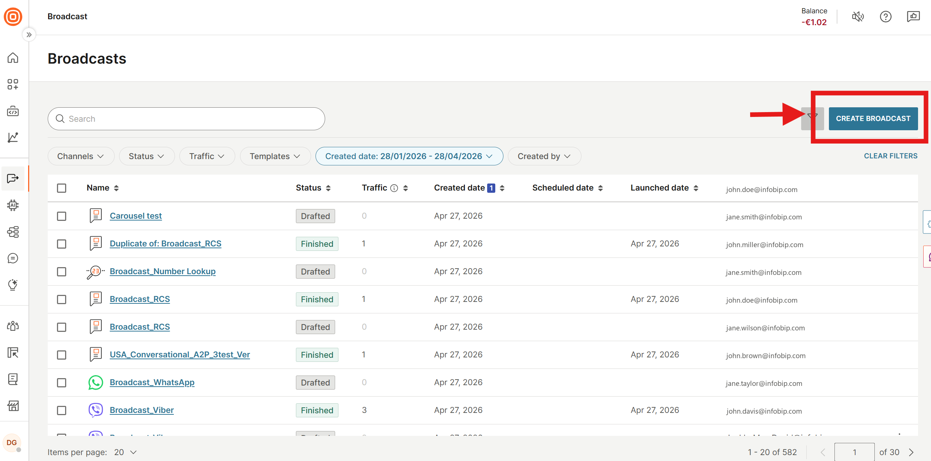Open the Broadcast_Number Lookup link
The height and width of the screenshot is (461, 931).
pos(162,271)
